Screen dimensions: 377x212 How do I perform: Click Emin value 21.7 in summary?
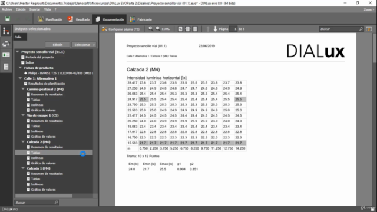coord(146,169)
